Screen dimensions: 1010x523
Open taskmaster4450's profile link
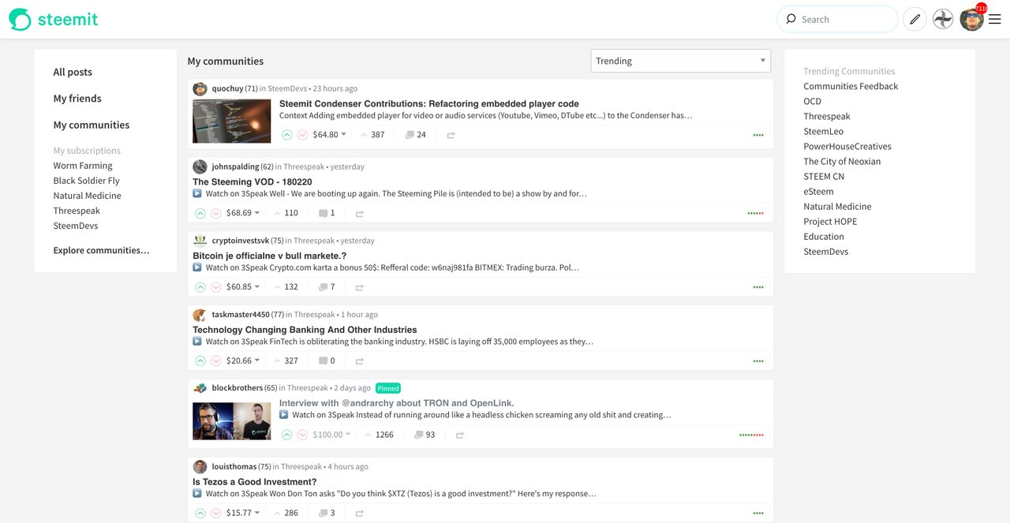241,314
